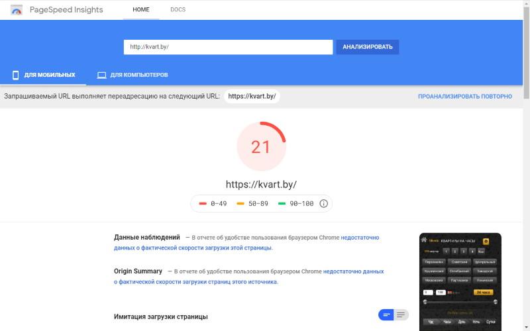Open the redirected https://kvart.by/ URL chip
The width and height of the screenshot is (530, 331).
(252, 96)
